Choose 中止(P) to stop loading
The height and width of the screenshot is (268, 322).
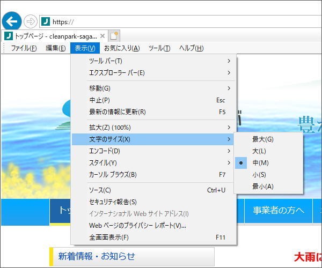[153, 100]
